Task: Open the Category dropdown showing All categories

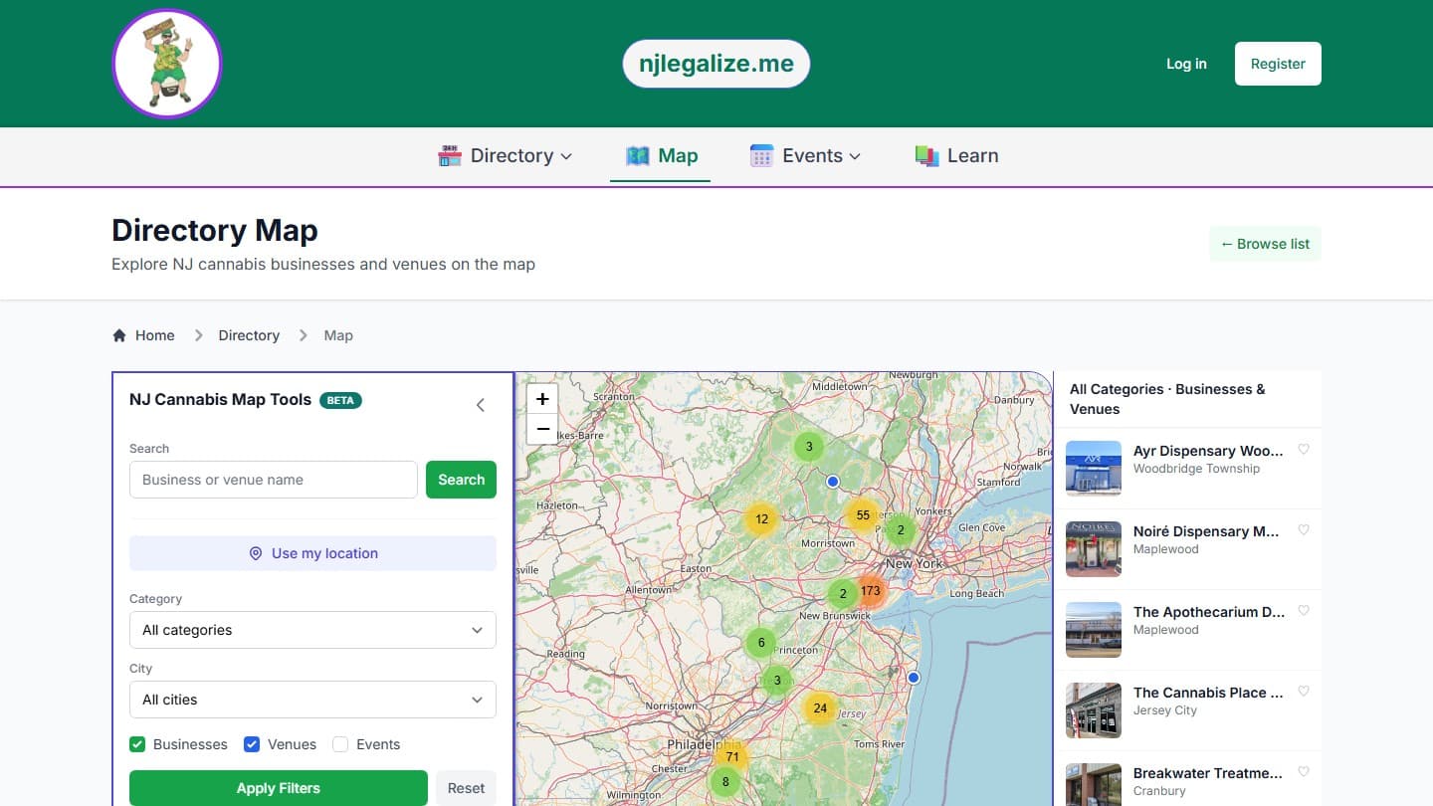Action: [312, 630]
